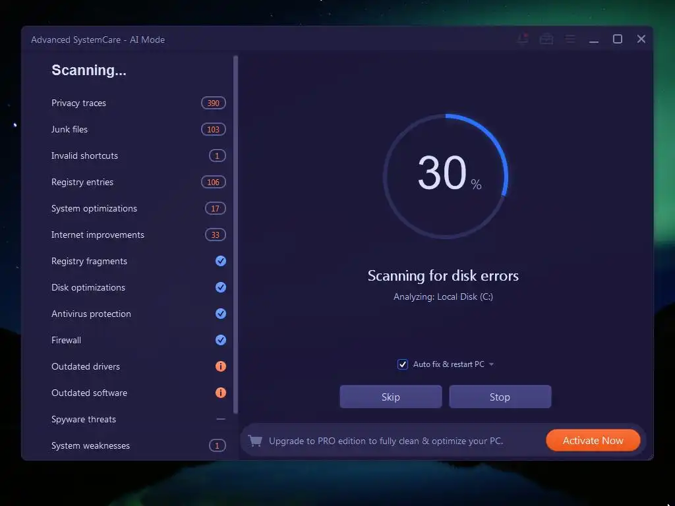Close the Advanced SystemCare window
The image size is (675, 506).
pyautogui.click(x=641, y=39)
